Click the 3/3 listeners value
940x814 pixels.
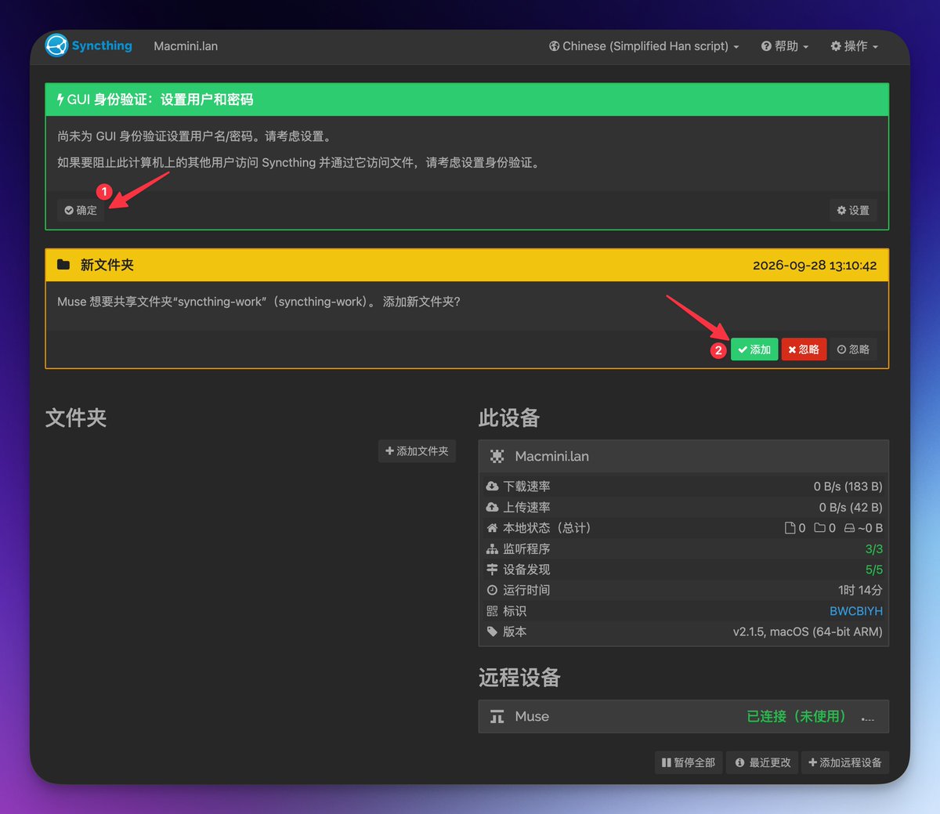(873, 549)
